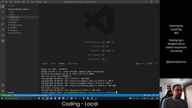The height and width of the screenshot is (108, 192).
Task: Open the Selection menu
Action: click(x=17, y=2)
